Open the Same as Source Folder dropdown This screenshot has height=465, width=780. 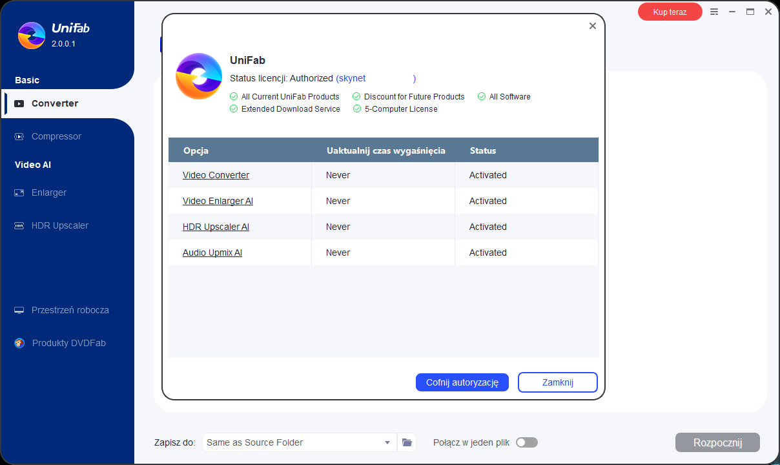(299, 442)
